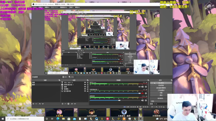Remove source using minus icon in 来源 panel
Image resolution: width=216 pixels, height=121 pixels.
(65, 104)
